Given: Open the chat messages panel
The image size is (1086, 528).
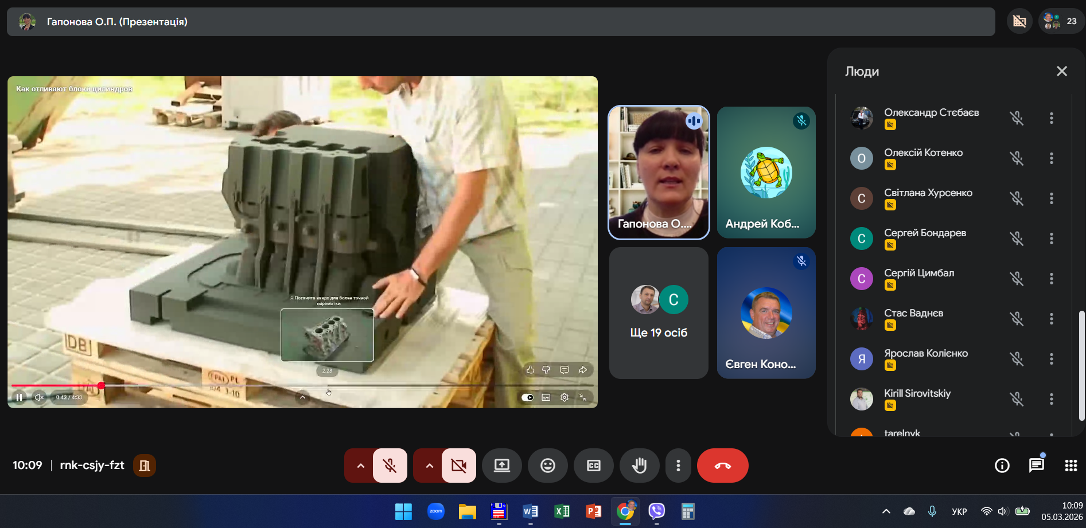Looking at the screenshot, I should click(x=1036, y=466).
